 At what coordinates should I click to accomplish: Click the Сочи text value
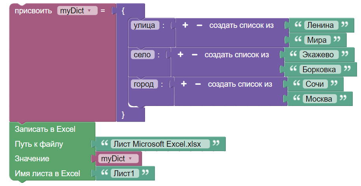pyautogui.click(x=314, y=84)
